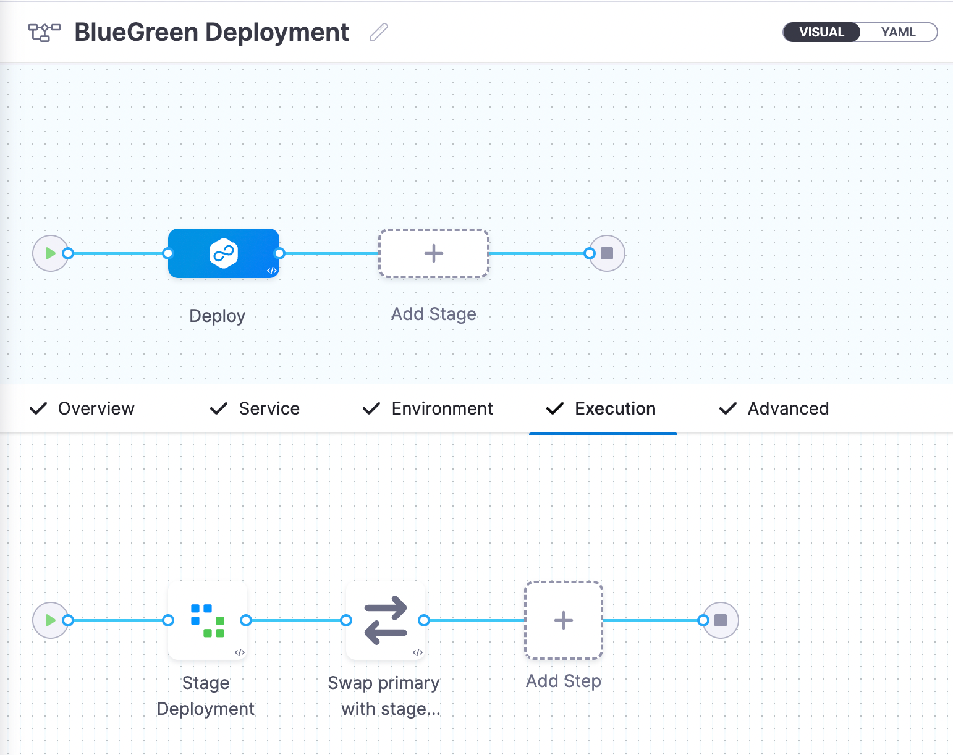Click the Add Step label

click(564, 681)
